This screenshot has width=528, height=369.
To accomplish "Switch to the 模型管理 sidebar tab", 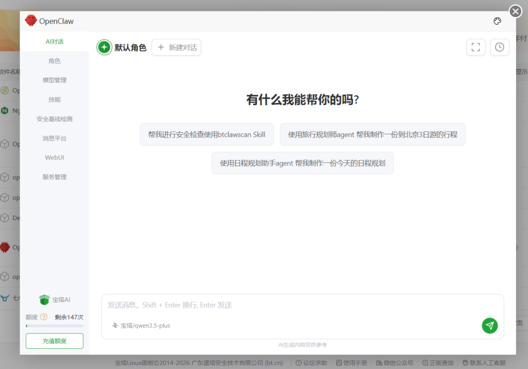I will click(55, 79).
